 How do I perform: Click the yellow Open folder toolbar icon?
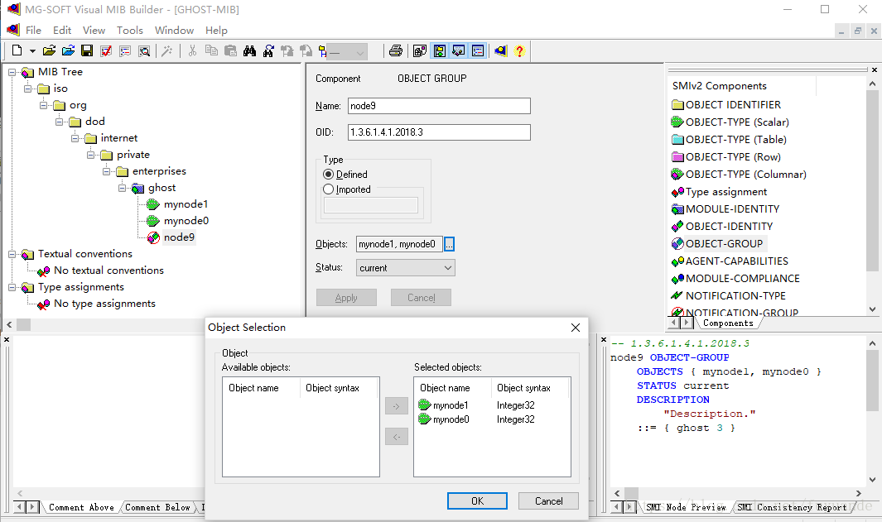(x=49, y=51)
